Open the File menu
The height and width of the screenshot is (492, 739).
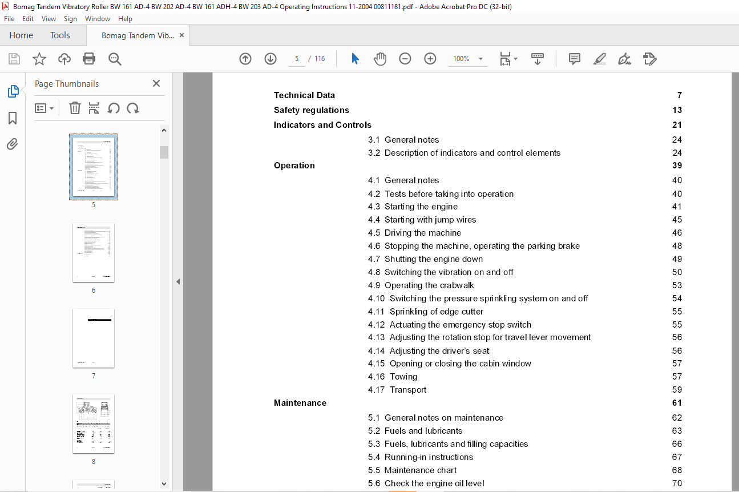(x=9, y=19)
